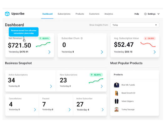
Task: Click the 34 Active Subscriptions count
Action: [x=11, y=80]
